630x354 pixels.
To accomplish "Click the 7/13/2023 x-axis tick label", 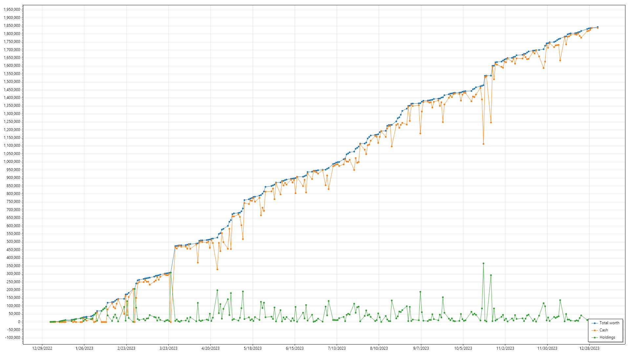I will [337, 348].
